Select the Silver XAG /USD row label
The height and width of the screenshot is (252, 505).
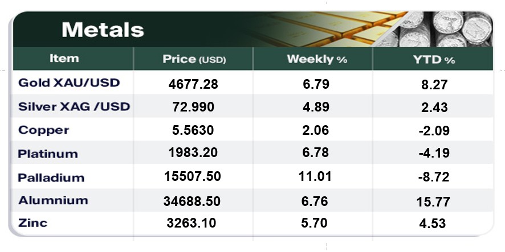click(x=74, y=106)
